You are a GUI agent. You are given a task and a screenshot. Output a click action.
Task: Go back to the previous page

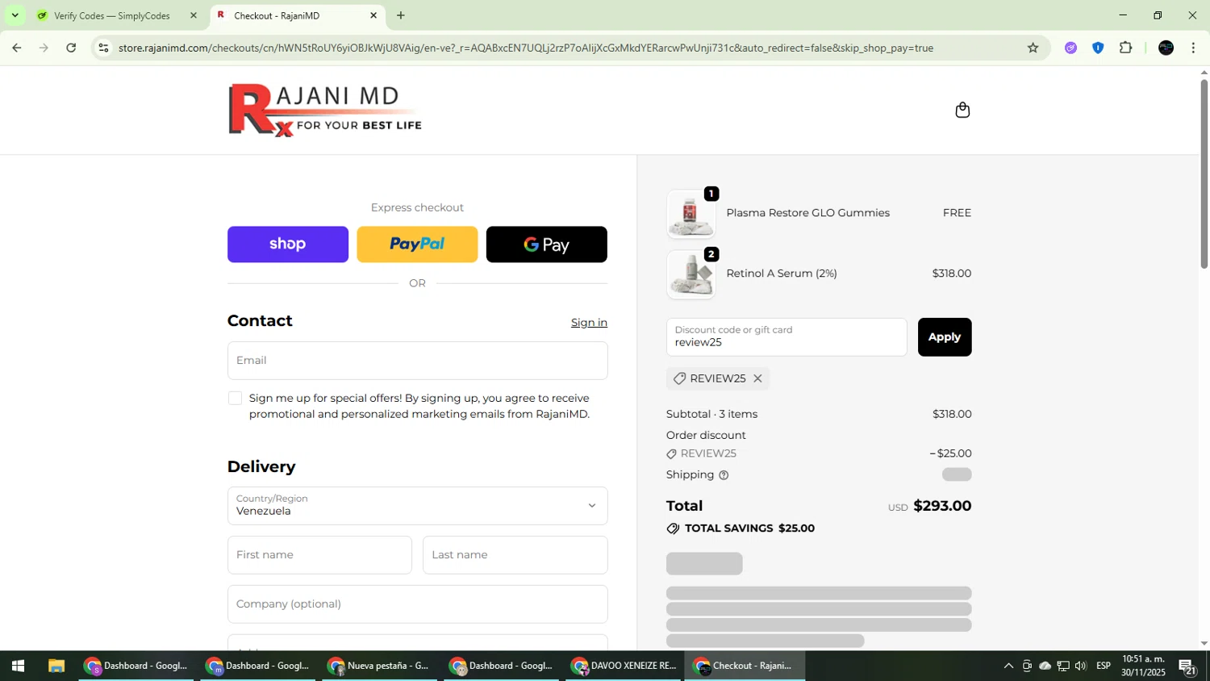click(x=17, y=48)
